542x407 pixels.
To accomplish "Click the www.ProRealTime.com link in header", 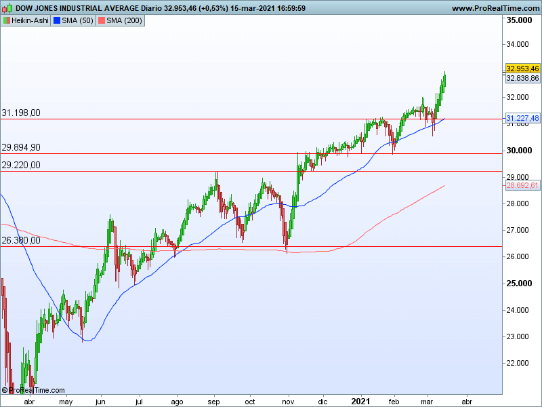I will coord(495,8).
